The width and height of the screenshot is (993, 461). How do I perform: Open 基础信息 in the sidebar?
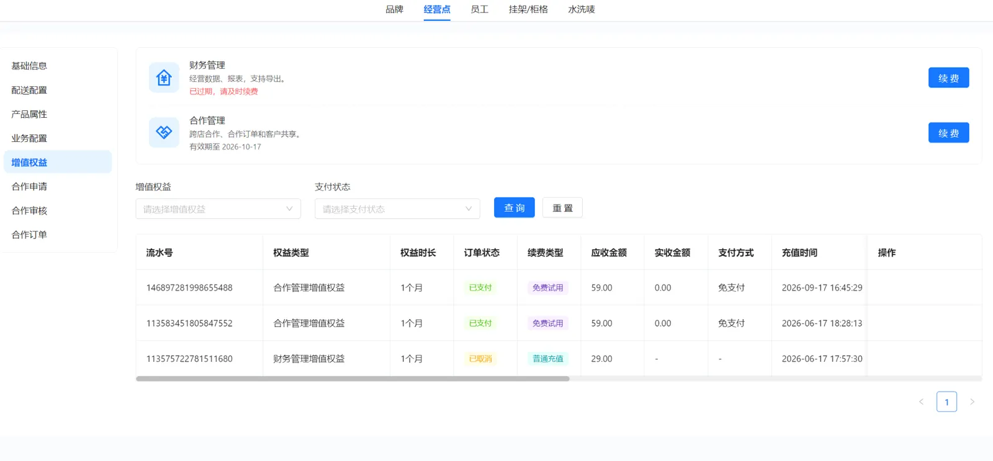58,66
